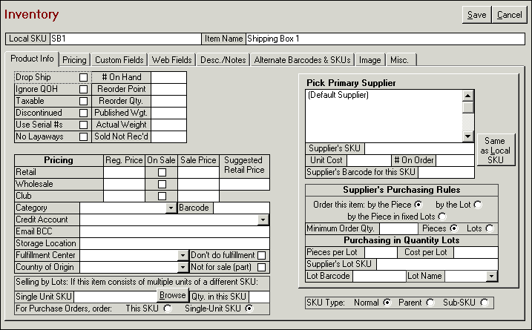Screen dimensions: 532x330
Task: Set SKU Type to Sub-SKU
Action: (x=485, y=303)
